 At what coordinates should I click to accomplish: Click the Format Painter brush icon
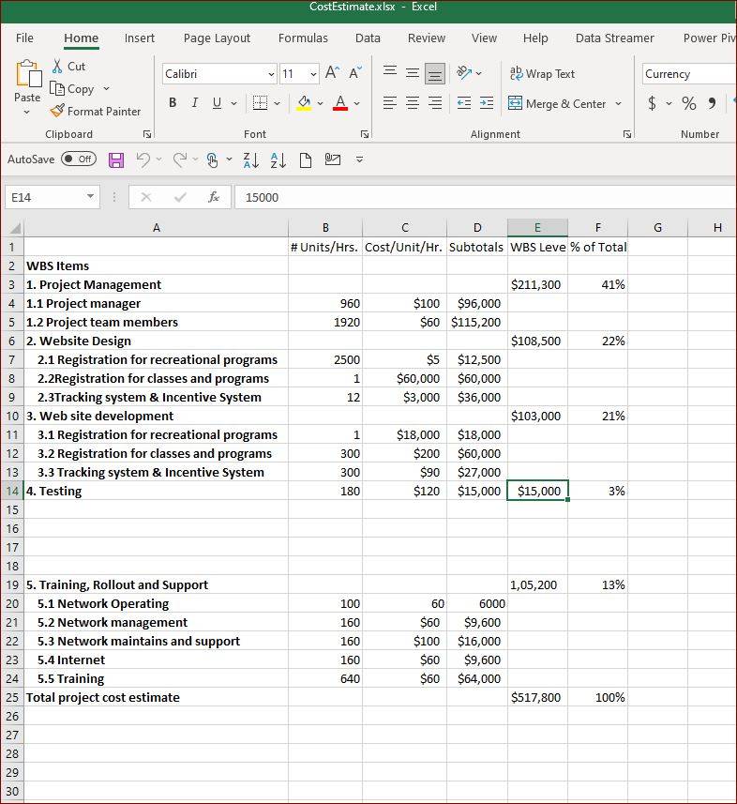click(x=57, y=111)
